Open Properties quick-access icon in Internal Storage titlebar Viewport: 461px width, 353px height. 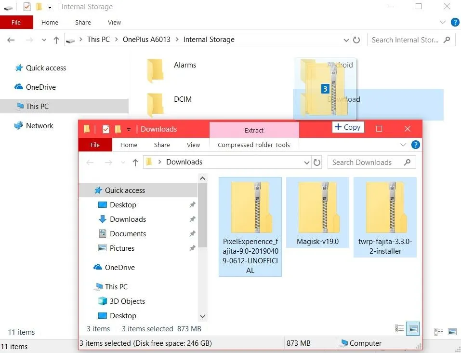point(27,6)
